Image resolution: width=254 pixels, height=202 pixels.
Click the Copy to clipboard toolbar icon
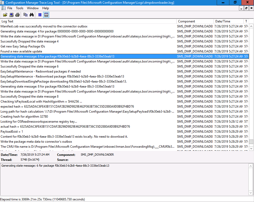click(x=25, y=15)
